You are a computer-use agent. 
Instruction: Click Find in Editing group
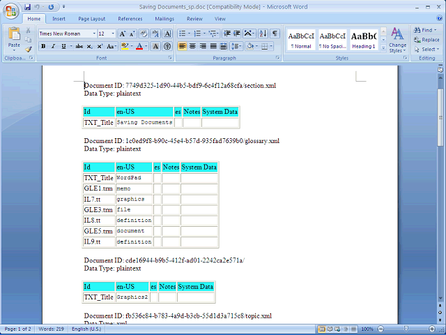click(425, 30)
